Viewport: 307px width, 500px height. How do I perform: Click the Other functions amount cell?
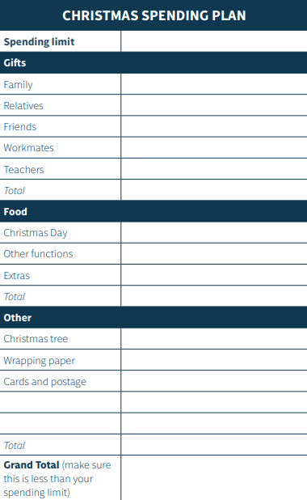coord(214,253)
